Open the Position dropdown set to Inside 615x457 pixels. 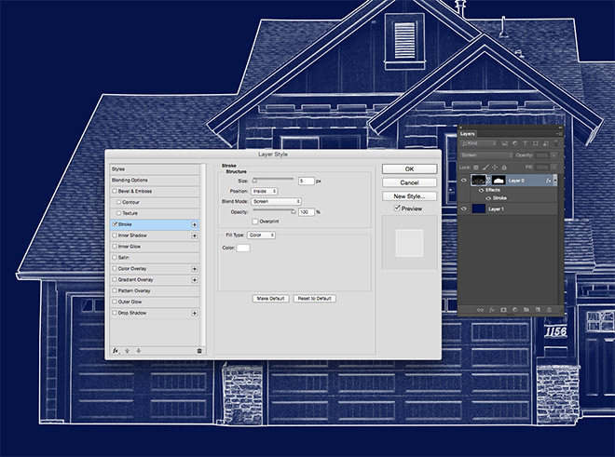[262, 191]
